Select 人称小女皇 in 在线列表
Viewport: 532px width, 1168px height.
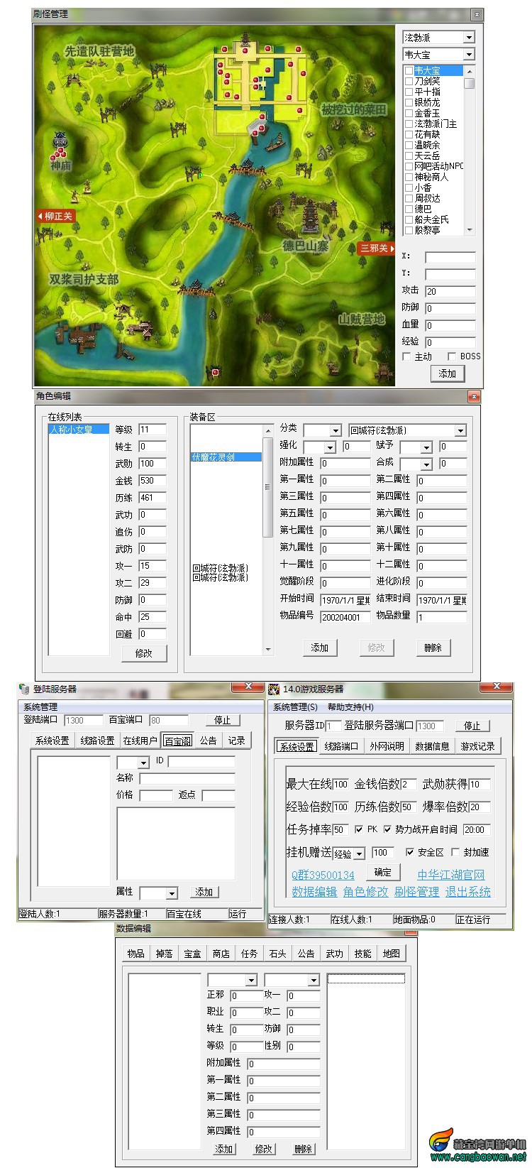(x=79, y=430)
